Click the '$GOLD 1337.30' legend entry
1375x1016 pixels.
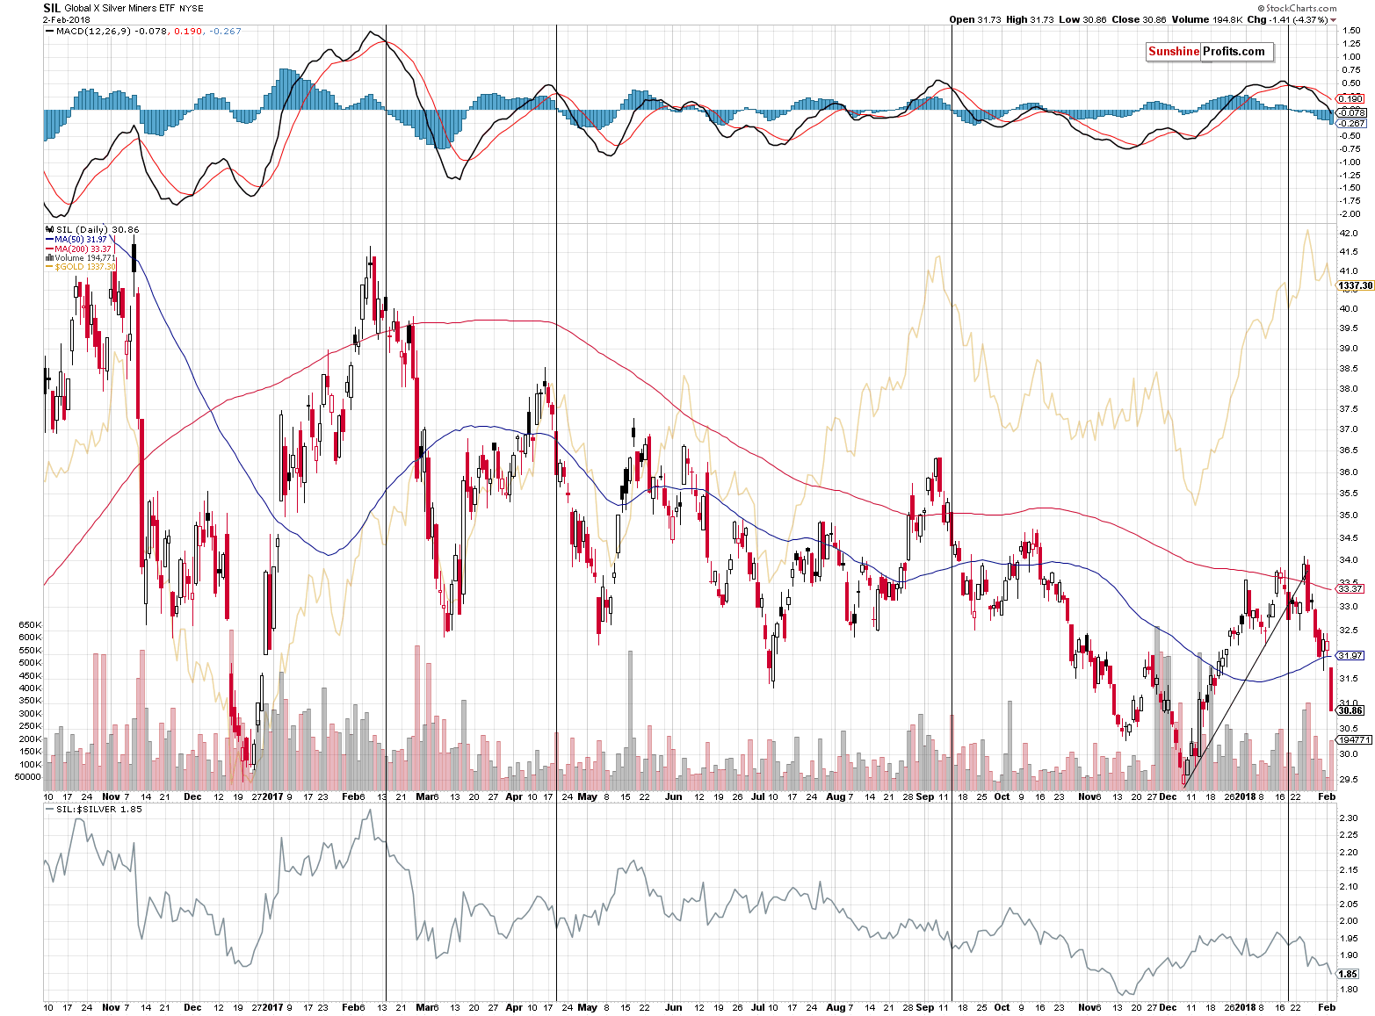(86, 267)
